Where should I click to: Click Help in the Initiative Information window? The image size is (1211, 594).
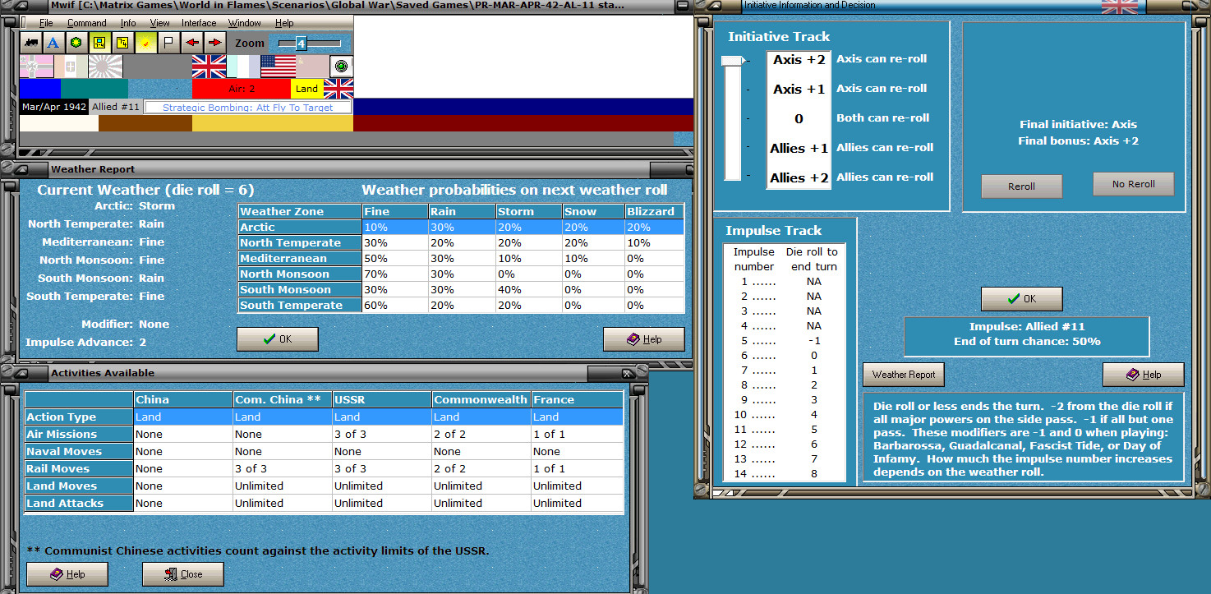click(1144, 375)
